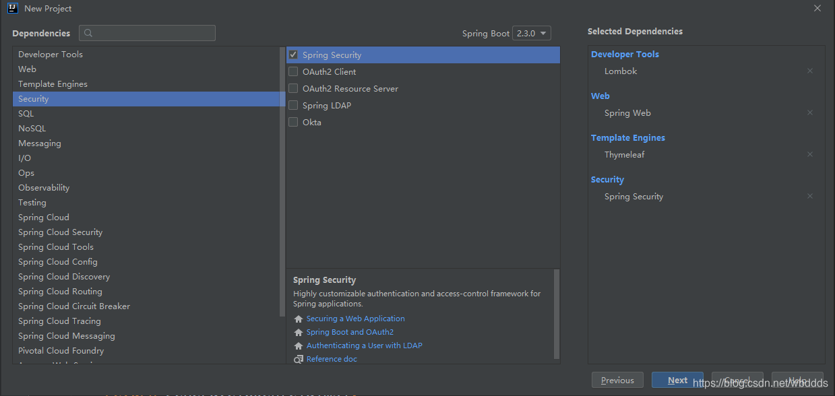Remove Lombok from Selected Dependencies
This screenshot has height=396, width=835.
point(809,70)
